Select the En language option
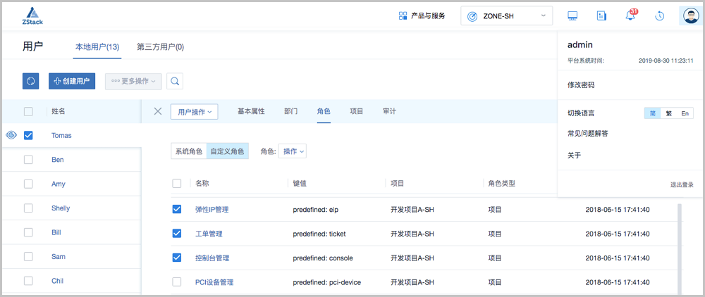The width and height of the screenshot is (705, 297). 685,113
